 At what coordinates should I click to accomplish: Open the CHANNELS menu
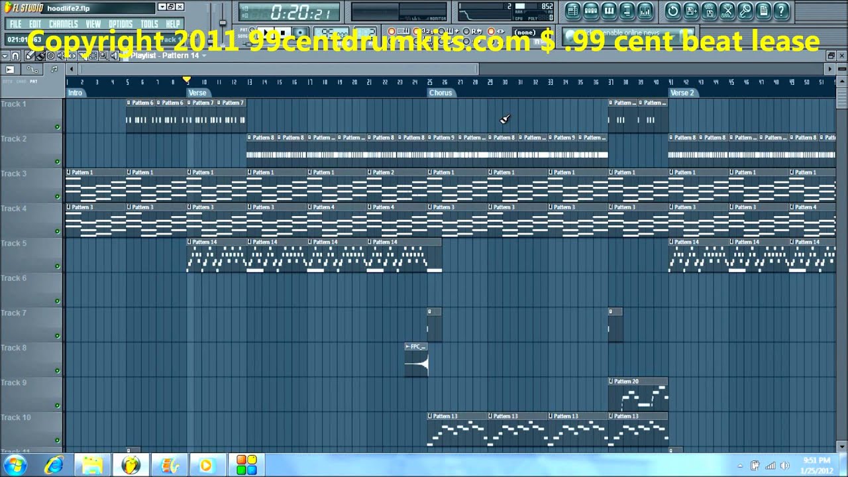click(64, 24)
